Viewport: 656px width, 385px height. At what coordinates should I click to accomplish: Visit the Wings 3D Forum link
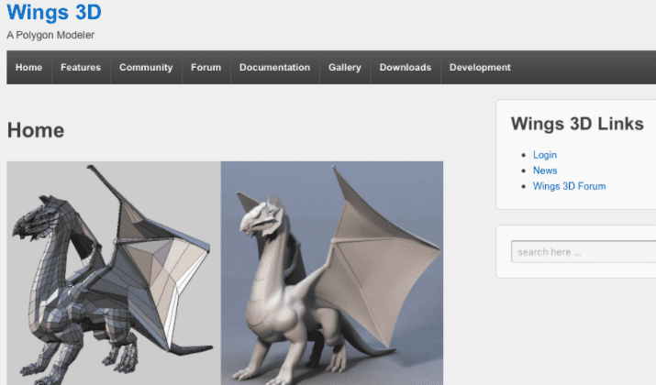pyautogui.click(x=569, y=186)
